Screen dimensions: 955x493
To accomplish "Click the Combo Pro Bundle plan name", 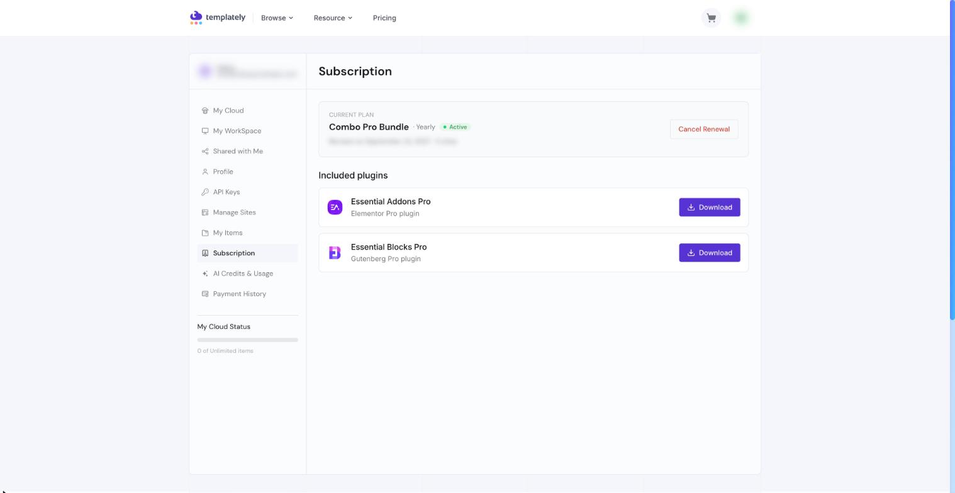I will (369, 127).
